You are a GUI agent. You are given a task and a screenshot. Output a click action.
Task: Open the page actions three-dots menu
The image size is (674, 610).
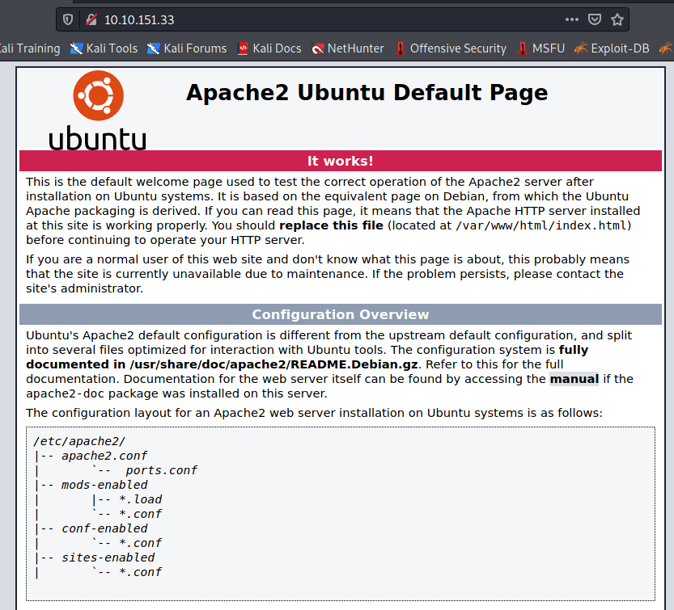click(571, 19)
